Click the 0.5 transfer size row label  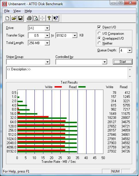click(x=14, y=93)
